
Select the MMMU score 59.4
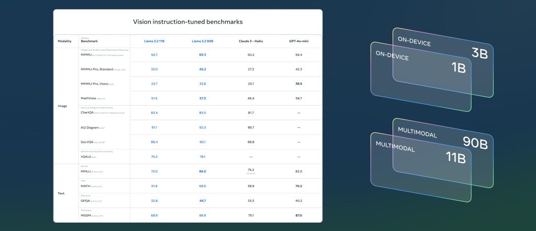pos(299,54)
